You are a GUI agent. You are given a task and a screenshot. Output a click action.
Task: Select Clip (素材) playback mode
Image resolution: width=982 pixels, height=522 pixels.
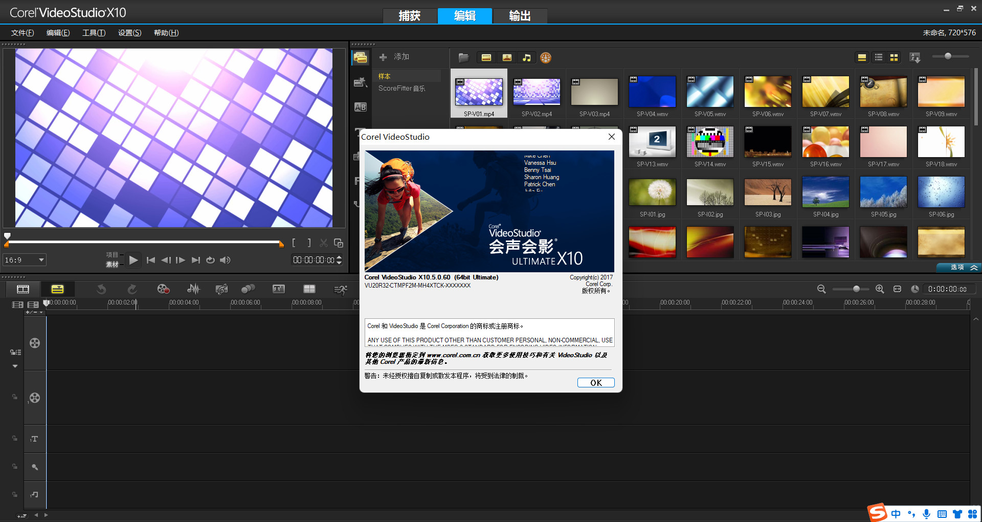tap(112, 264)
